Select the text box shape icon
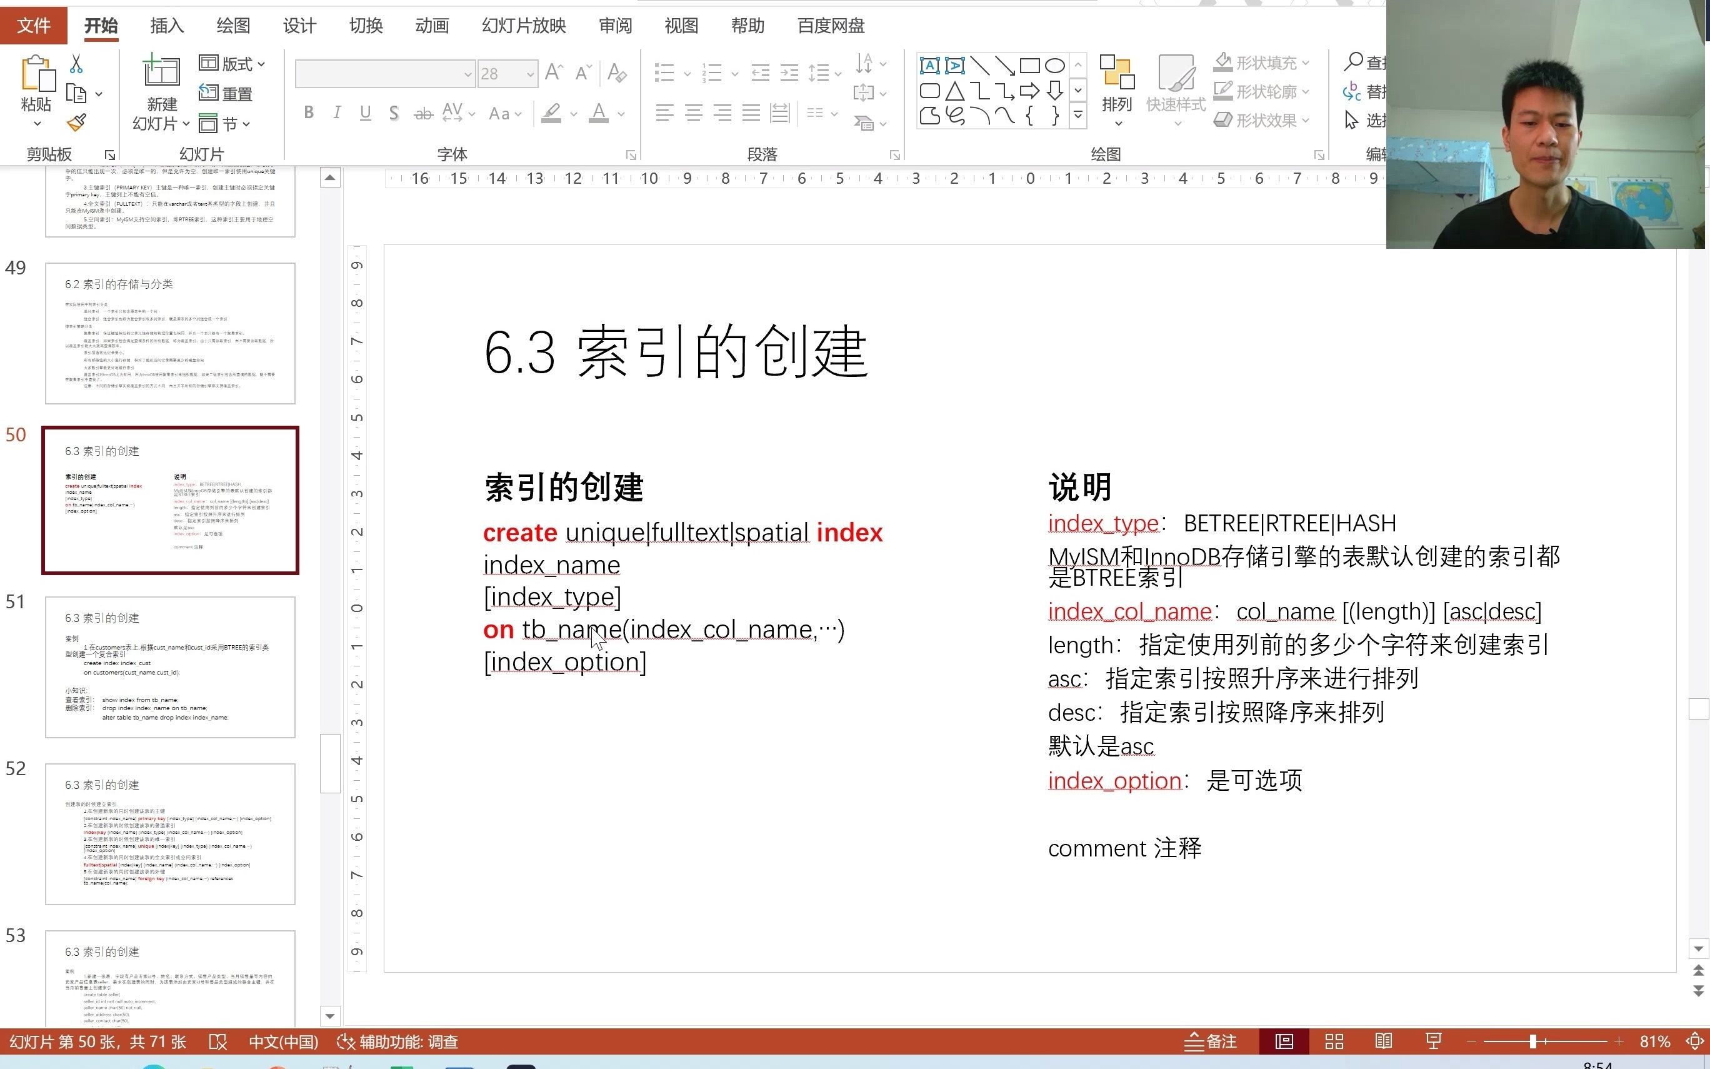This screenshot has width=1710, height=1069. [x=929, y=66]
